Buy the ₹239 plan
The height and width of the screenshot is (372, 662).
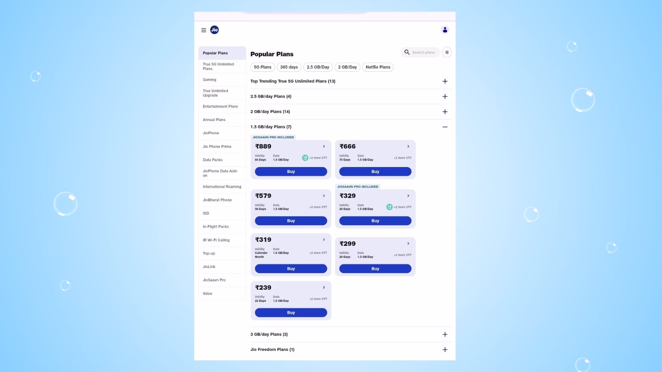click(291, 313)
